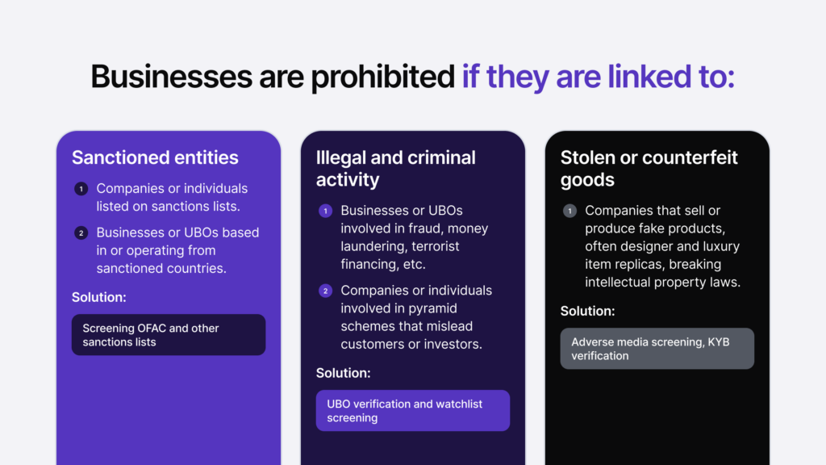Click bullet 1 icon under Sanctioned entities

(81, 189)
